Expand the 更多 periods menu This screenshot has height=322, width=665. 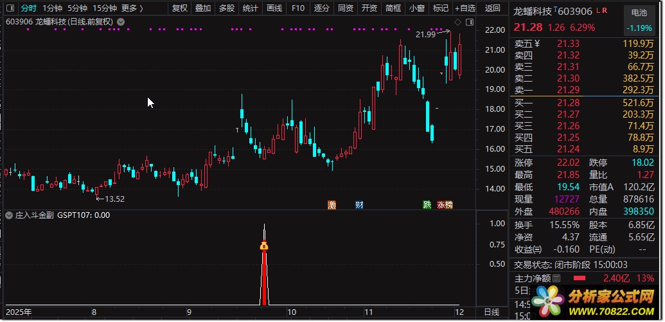[x=132, y=8]
